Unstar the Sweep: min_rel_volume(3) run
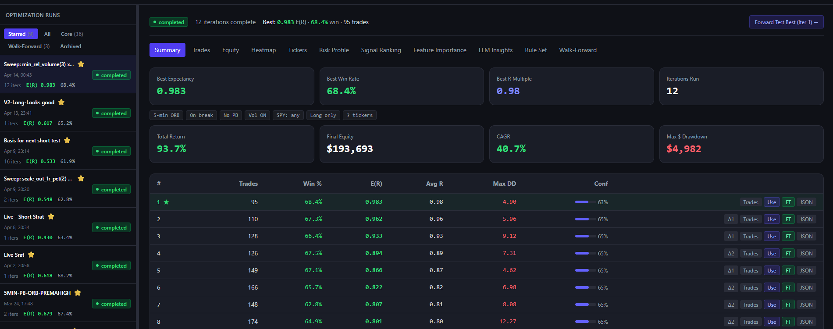 (x=81, y=64)
